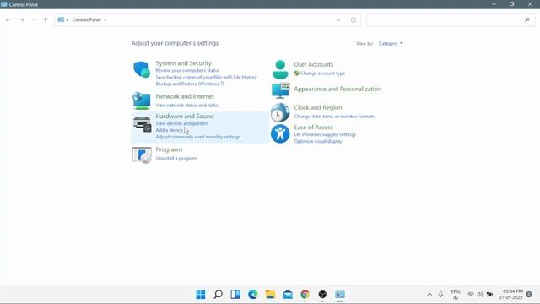Go up one level with up arrow
Image resolution: width=540 pixels, height=304 pixels.
[x=46, y=20]
